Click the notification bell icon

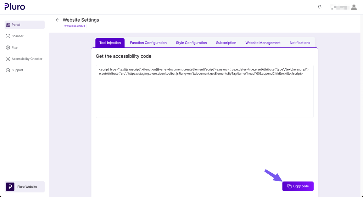pos(320,7)
